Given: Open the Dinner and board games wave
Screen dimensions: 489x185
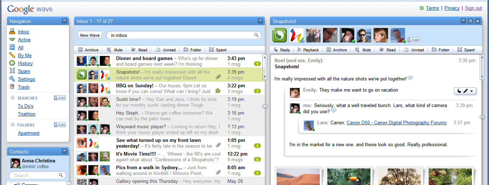Looking at the screenshot, I should coord(169,61).
